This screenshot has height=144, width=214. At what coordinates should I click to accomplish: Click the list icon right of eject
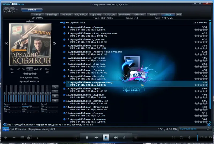tap(136, 137)
